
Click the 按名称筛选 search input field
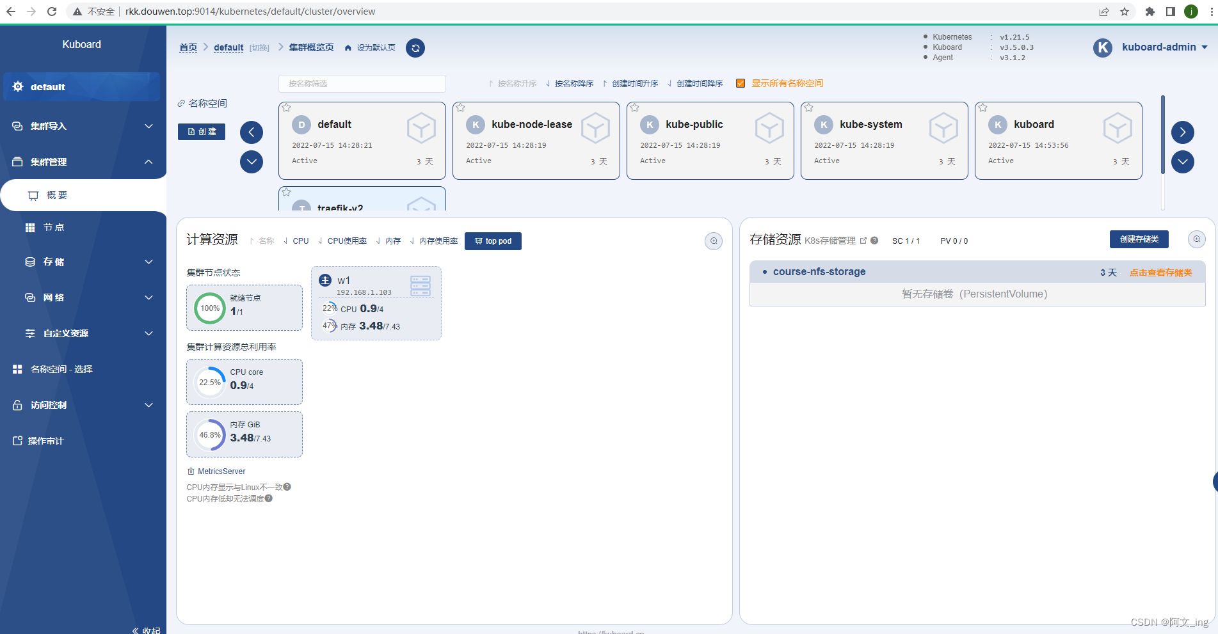[362, 83]
